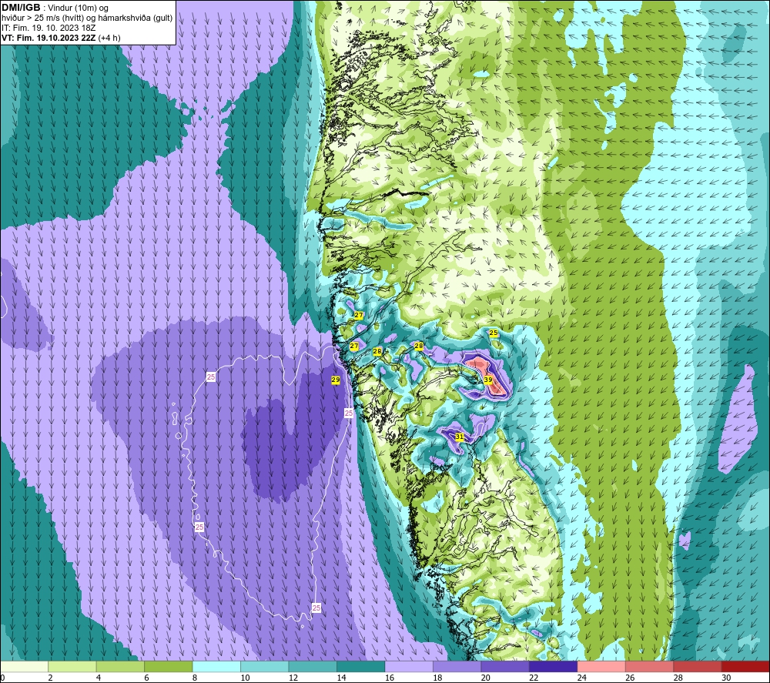The height and width of the screenshot is (683, 770).
Task: Click the legend scale number 4
Action: 99,678
